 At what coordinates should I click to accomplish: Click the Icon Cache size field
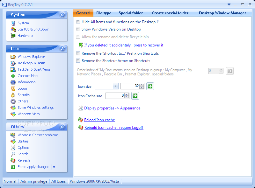pos(115,96)
